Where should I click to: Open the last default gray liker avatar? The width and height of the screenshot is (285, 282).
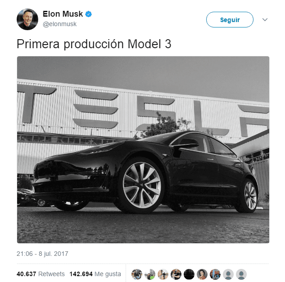pyautogui.click(x=241, y=274)
